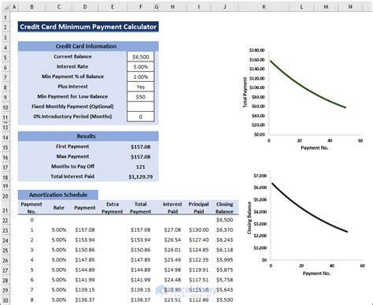This screenshot has width=373, height=305.
Task: Select closing balance $6,370
Action: point(225,230)
